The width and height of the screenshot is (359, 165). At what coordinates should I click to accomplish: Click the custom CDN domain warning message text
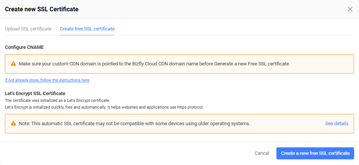click(x=154, y=64)
